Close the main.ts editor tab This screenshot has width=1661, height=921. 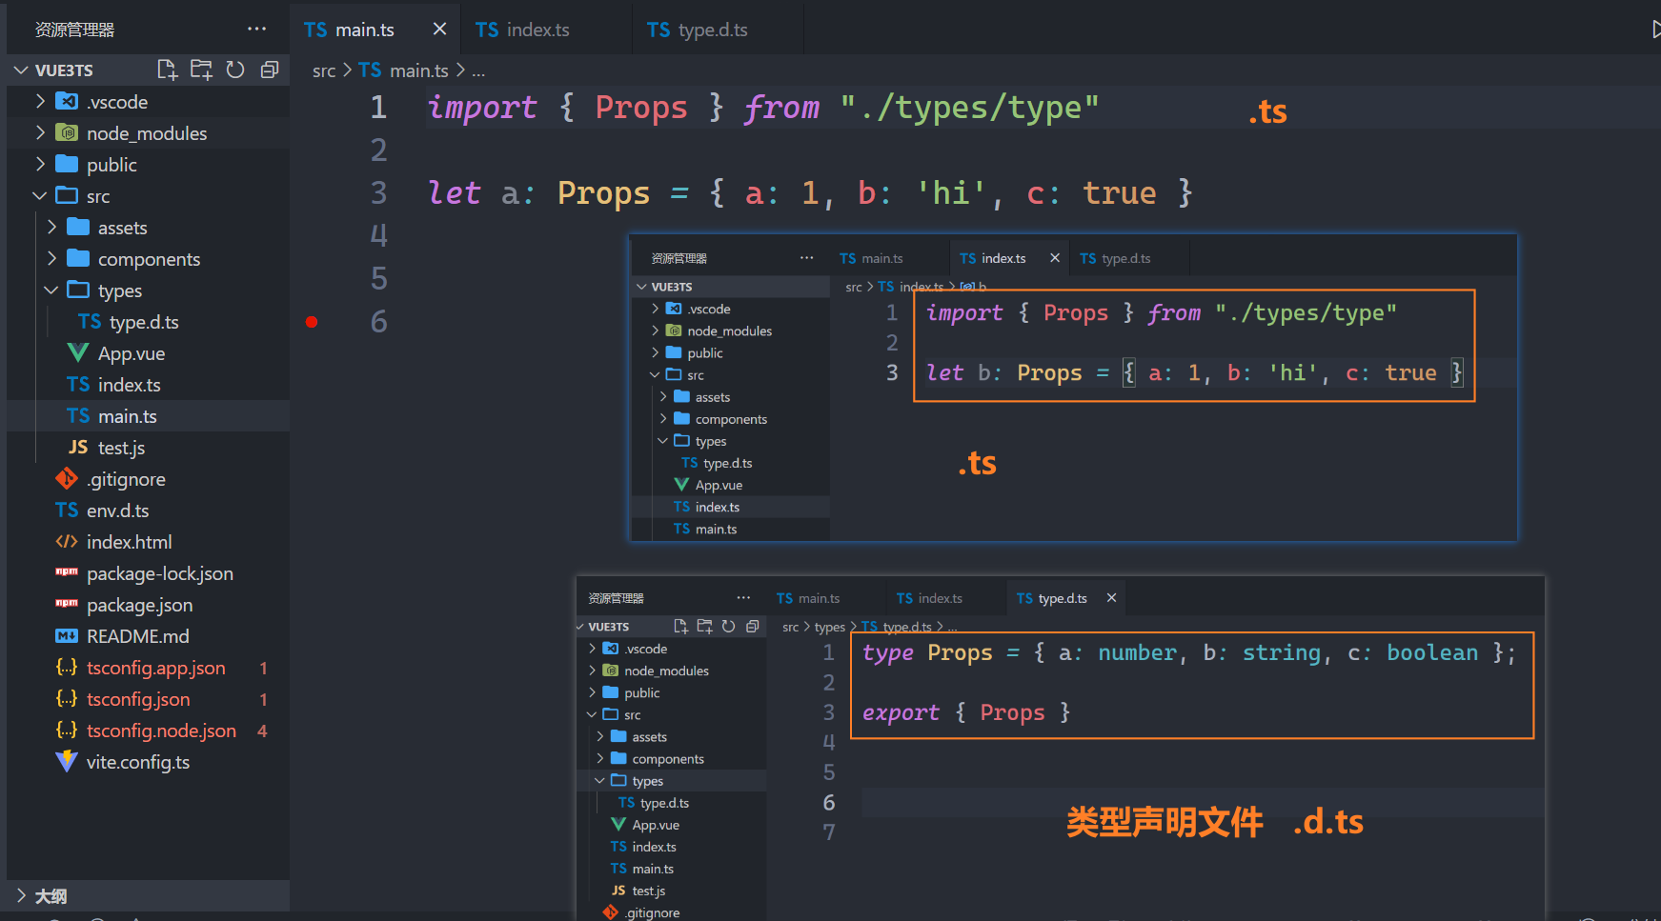439,29
